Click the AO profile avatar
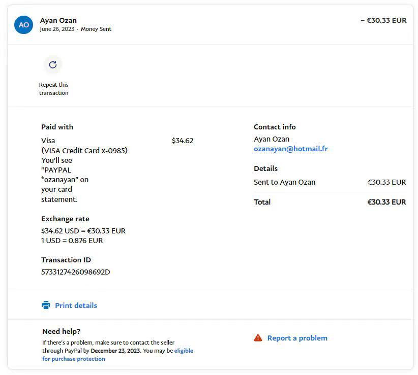Screen dimensions: 418x375 pyautogui.click(x=24, y=25)
